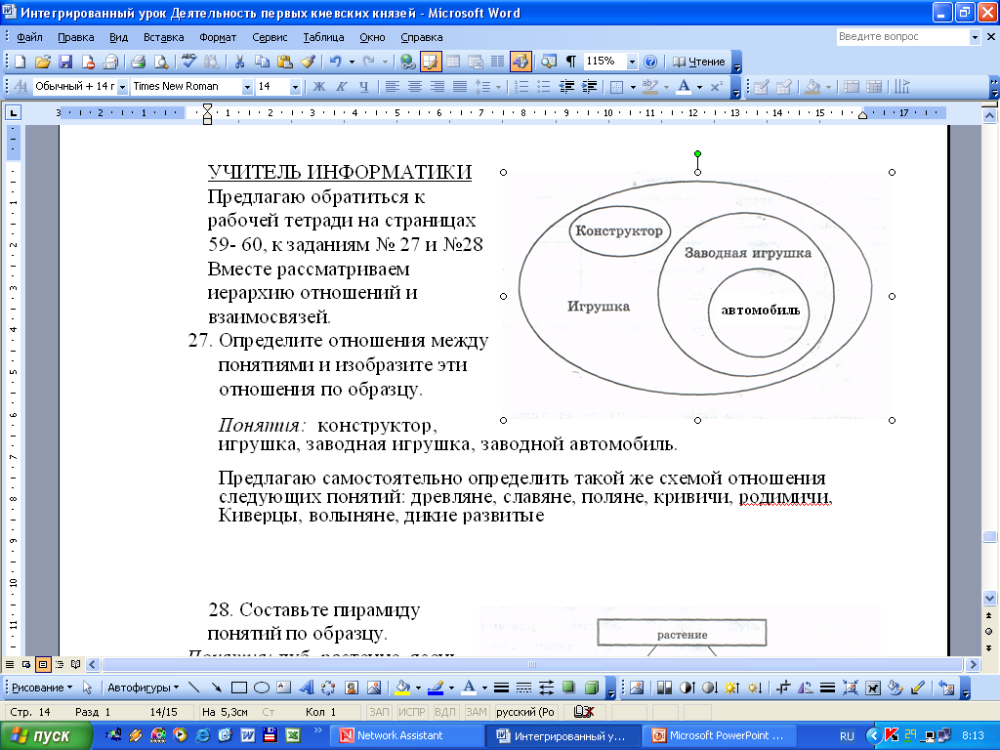1000x750 pixels.
Task: Click the vertical scrollbar down arrow
Action: coord(989,599)
